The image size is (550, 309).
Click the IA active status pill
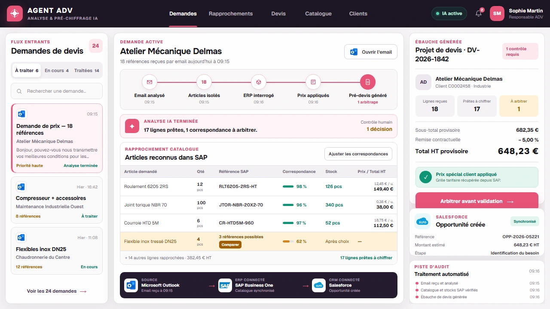[x=449, y=13]
